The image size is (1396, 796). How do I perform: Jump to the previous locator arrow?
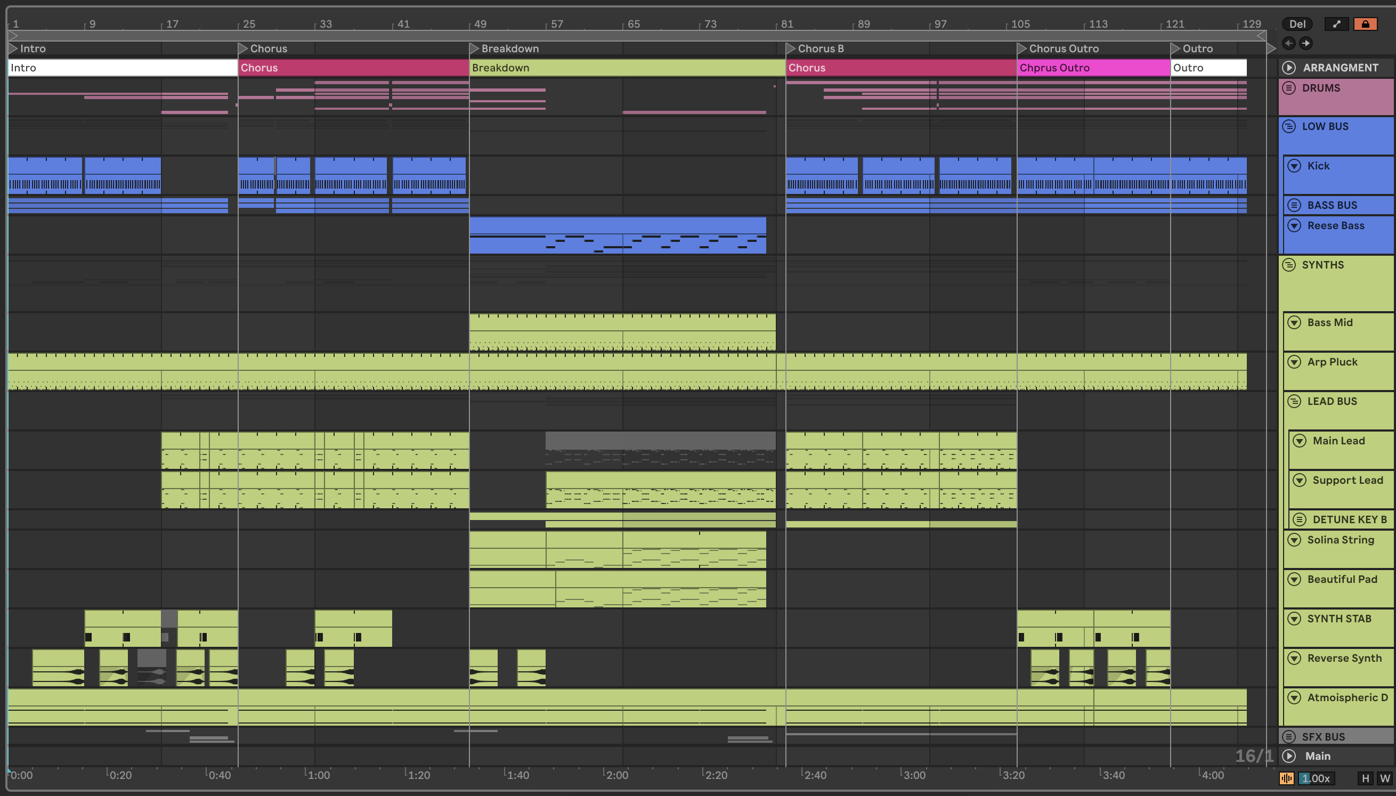(1289, 43)
